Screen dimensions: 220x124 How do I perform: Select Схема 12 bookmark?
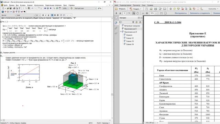point(130,38)
